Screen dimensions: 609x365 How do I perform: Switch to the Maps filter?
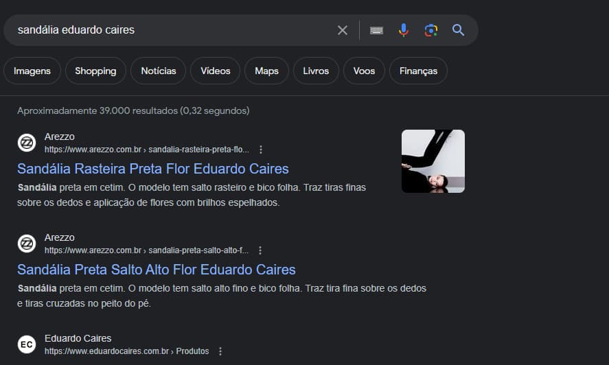266,71
